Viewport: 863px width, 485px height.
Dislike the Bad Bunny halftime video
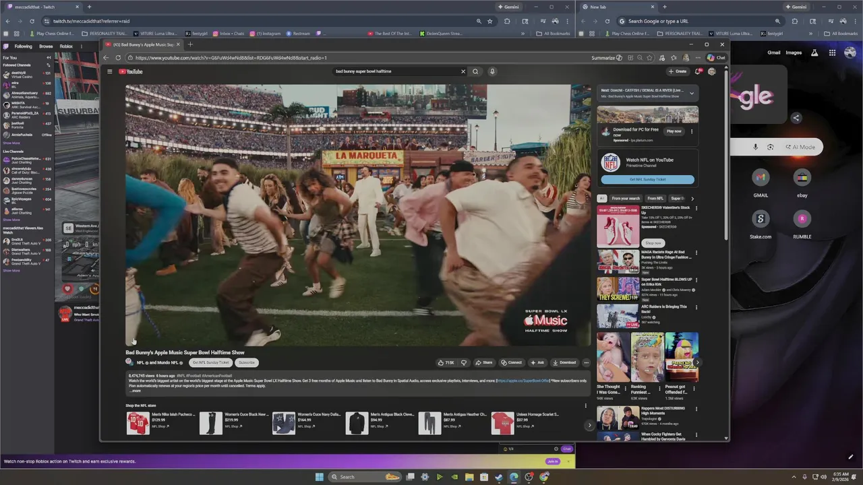pos(464,362)
